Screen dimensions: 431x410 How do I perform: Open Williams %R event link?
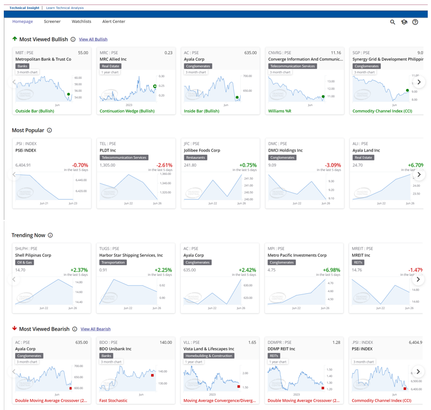tap(279, 111)
